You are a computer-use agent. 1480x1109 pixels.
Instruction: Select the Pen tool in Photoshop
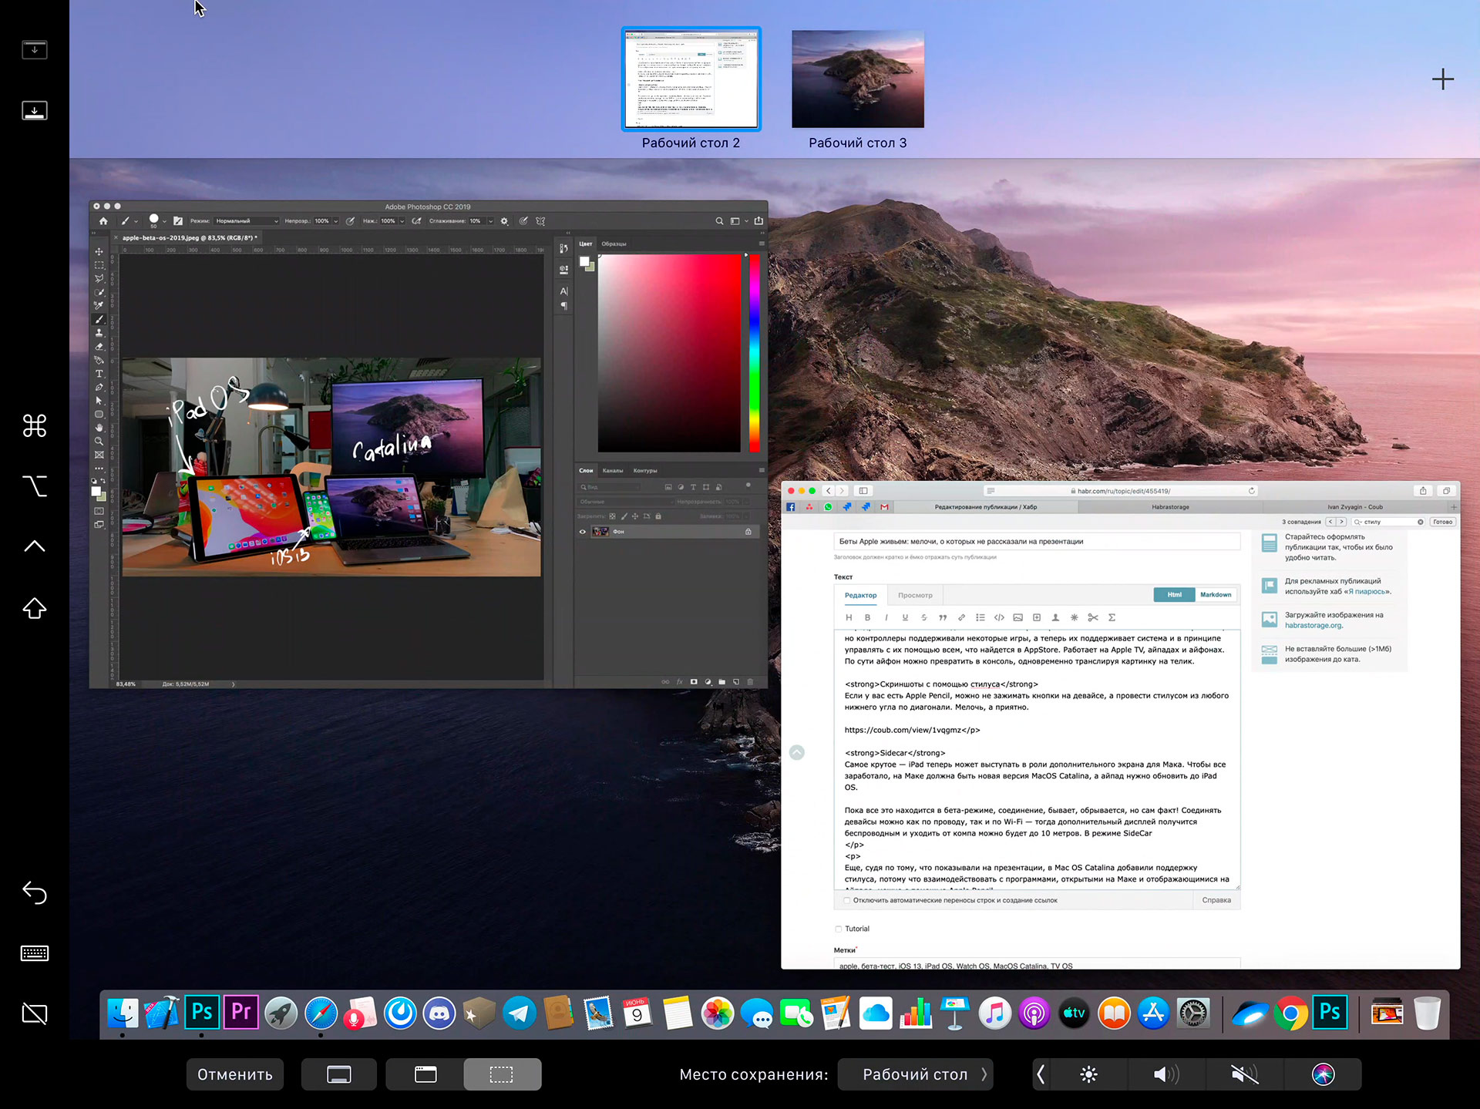coord(99,387)
